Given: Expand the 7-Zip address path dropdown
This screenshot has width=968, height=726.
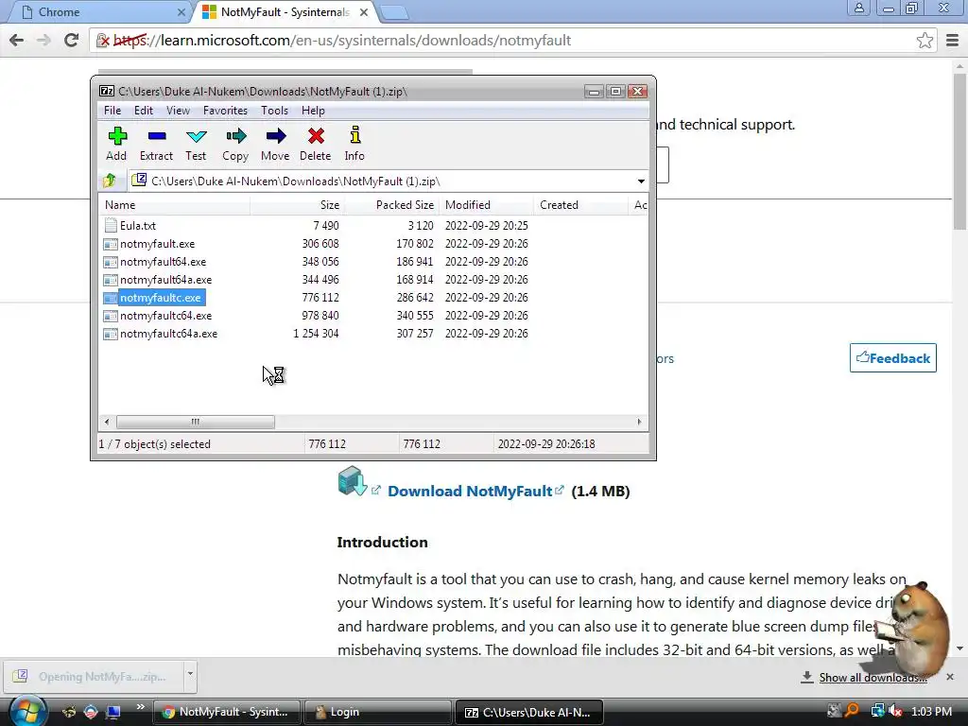Looking at the screenshot, I should 641,181.
